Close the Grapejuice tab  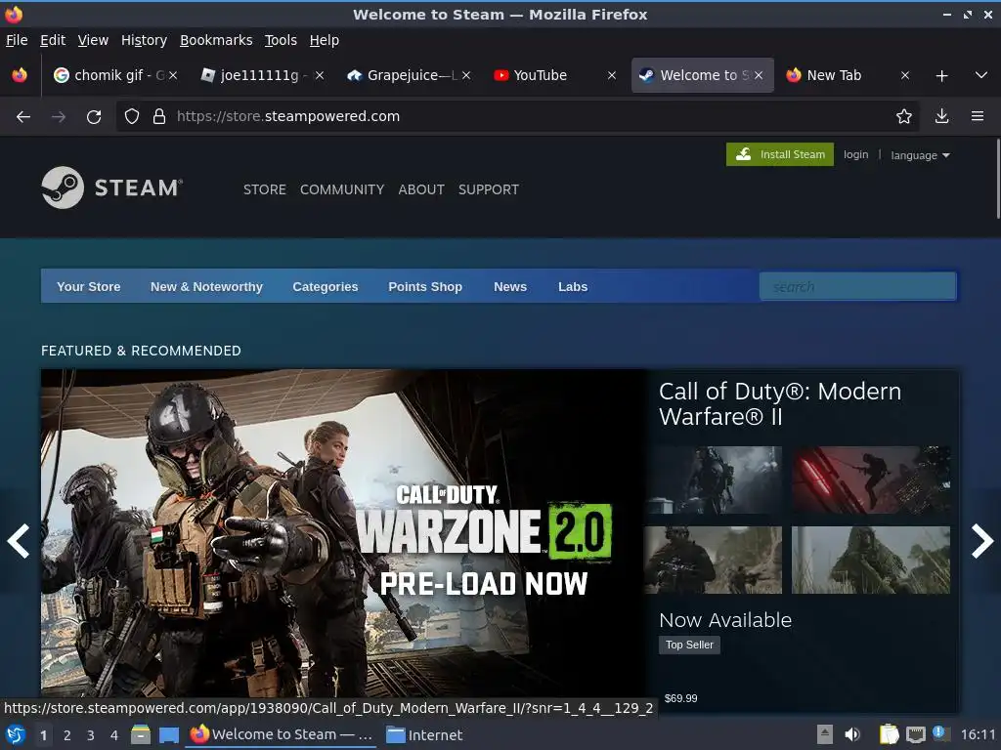(x=466, y=75)
